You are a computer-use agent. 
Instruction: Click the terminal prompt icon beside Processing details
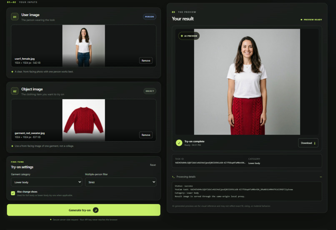pos(173,177)
